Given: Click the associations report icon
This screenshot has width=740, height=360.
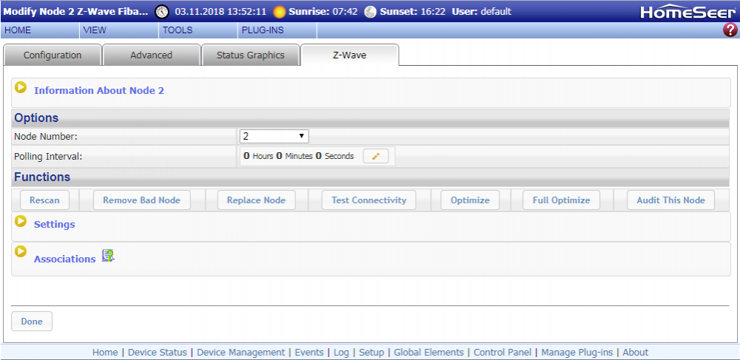Looking at the screenshot, I should coord(108,256).
